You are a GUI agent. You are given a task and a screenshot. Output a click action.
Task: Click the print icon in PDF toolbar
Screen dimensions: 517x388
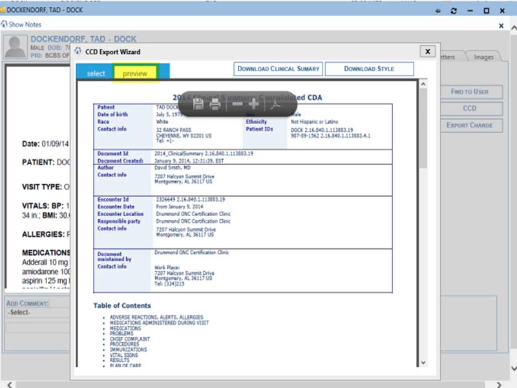pyautogui.click(x=215, y=104)
